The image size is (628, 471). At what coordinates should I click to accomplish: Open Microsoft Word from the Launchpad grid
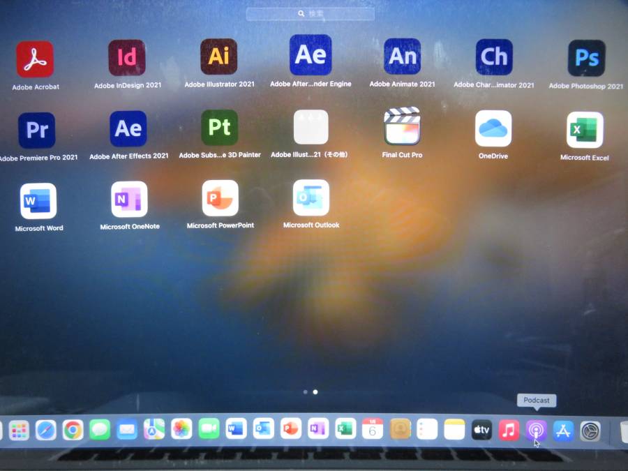click(x=38, y=201)
